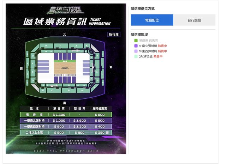Click the light purple 1F東西彈射椅 swatch
The width and height of the screenshot is (226, 165).
pos(136,51)
